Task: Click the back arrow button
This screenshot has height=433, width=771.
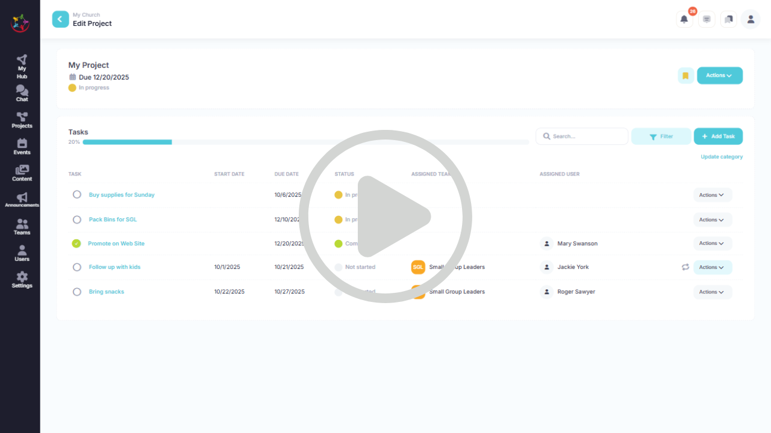Action: [60, 19]
